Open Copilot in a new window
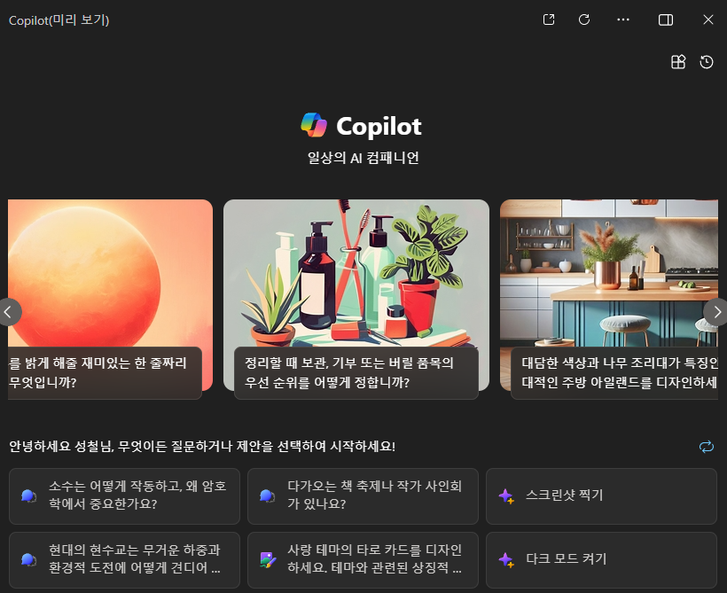727x593 pixels. coord(549,20)
